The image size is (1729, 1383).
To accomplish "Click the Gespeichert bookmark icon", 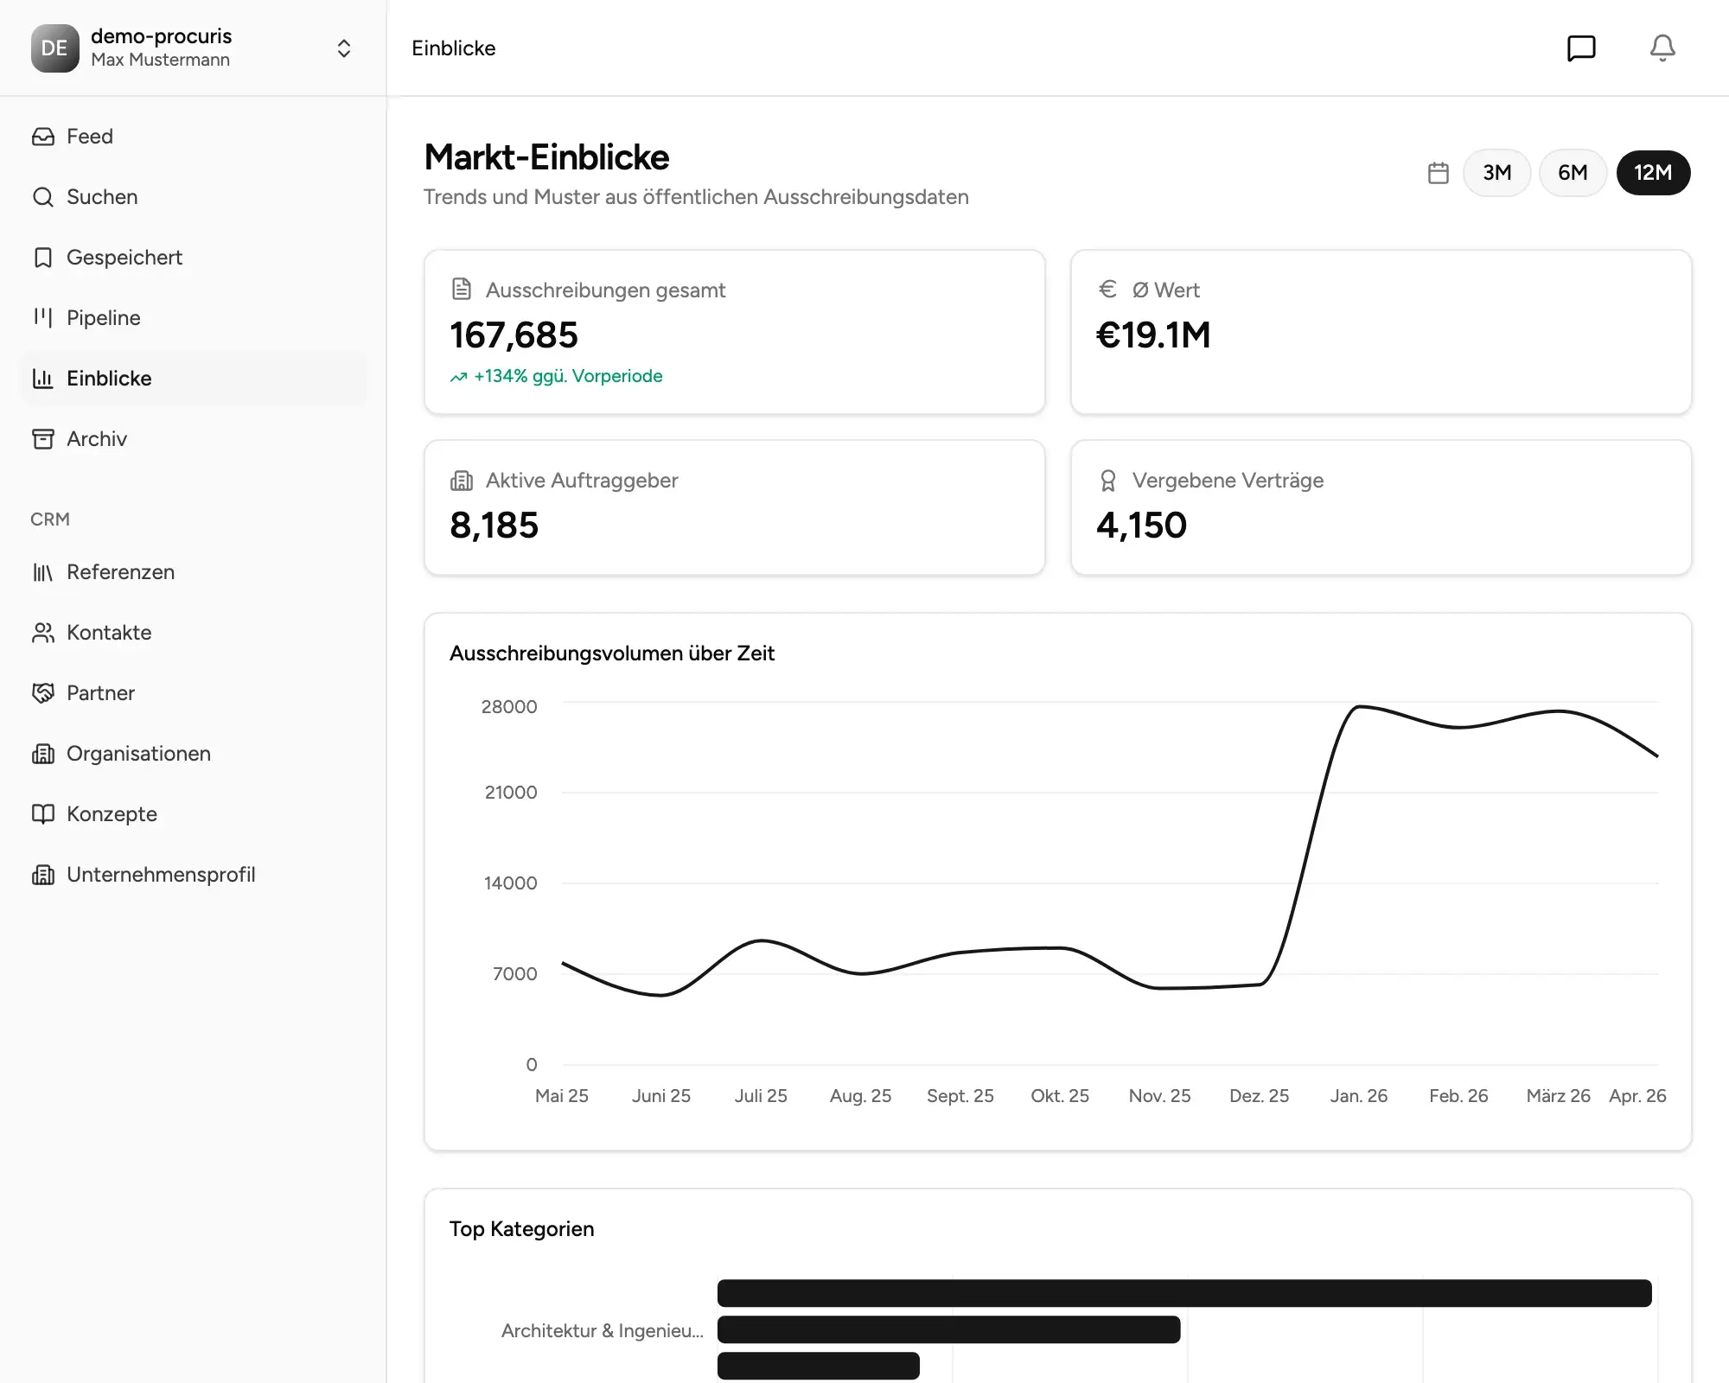I will point(43,258).
